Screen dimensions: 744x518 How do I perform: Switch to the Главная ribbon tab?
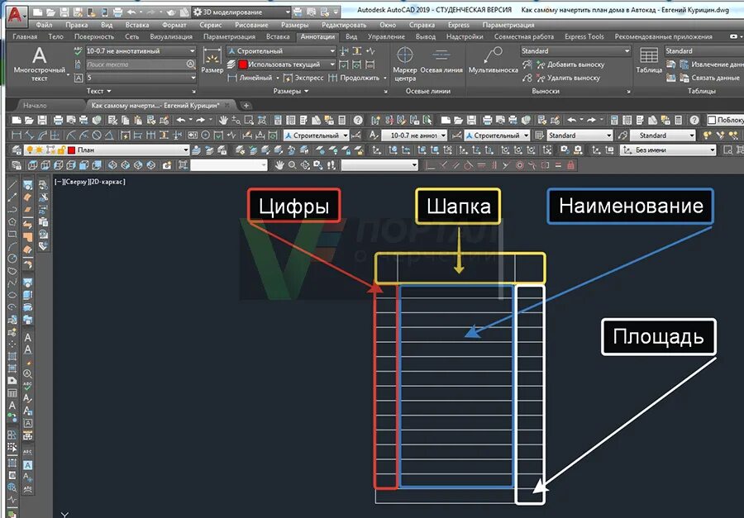click(25, 36)
